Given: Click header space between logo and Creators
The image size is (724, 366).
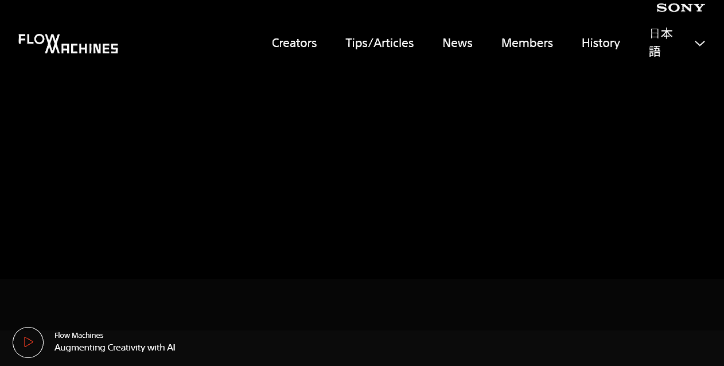Looking at the screenshot, I should (195, 43).
